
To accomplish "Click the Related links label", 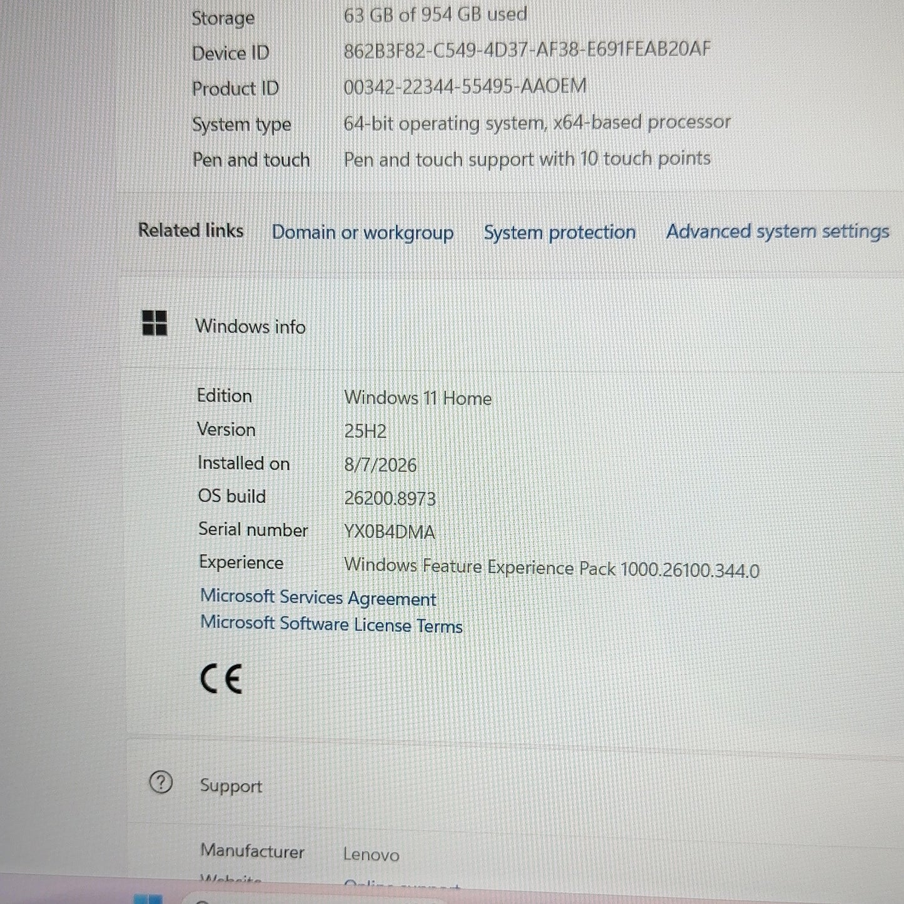I will pyautogui.click(x=191, y=230).
